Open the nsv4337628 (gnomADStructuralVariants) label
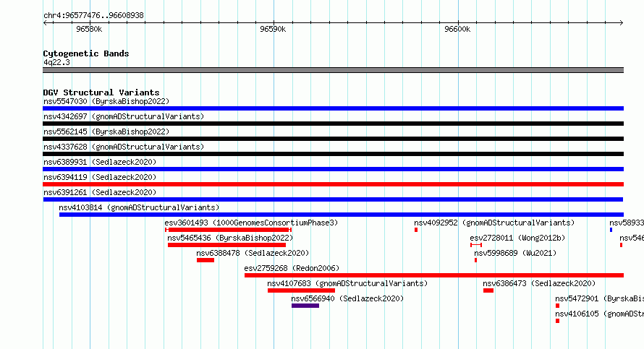The width and height of the screenshot is (644, 349). pyautogui.click(x=124, y=147)
